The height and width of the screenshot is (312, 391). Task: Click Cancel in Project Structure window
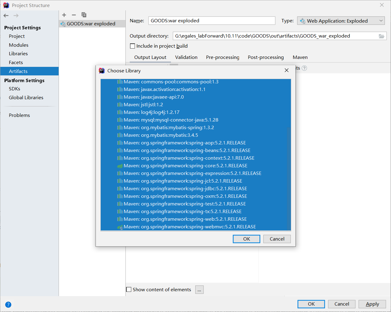click(x=342, y=304)
